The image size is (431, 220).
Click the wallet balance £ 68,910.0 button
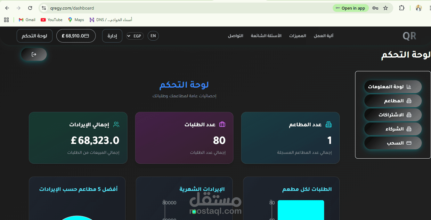click(x=76, y=36)
